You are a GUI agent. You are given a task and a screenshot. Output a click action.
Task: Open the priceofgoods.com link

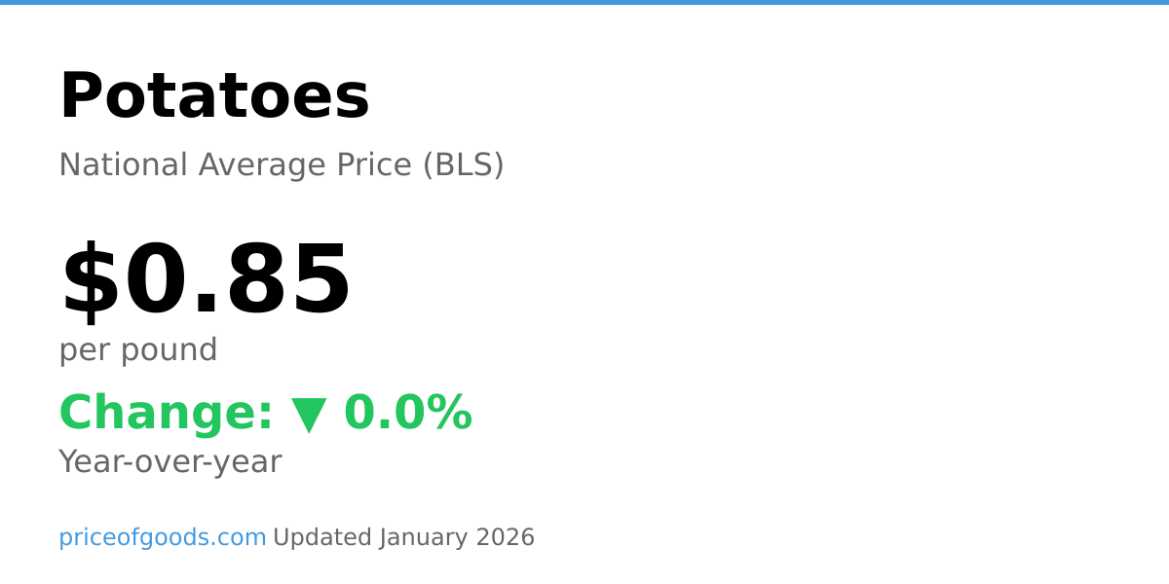click(x=162, y=537)
